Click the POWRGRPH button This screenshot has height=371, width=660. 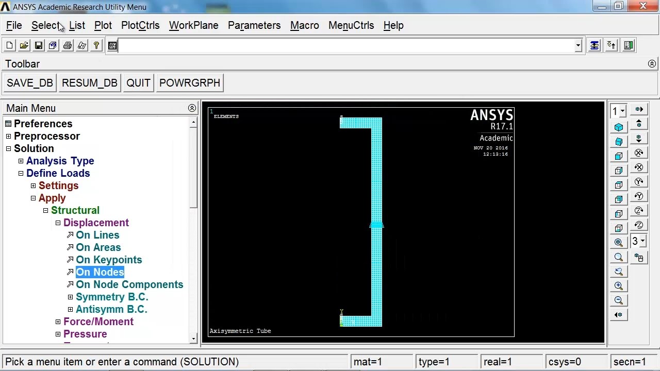click(190, 83)
